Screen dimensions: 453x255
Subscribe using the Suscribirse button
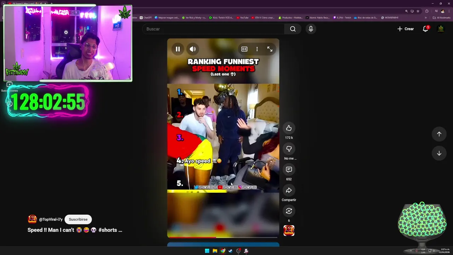pyautogui.click(x=78, y=219)
